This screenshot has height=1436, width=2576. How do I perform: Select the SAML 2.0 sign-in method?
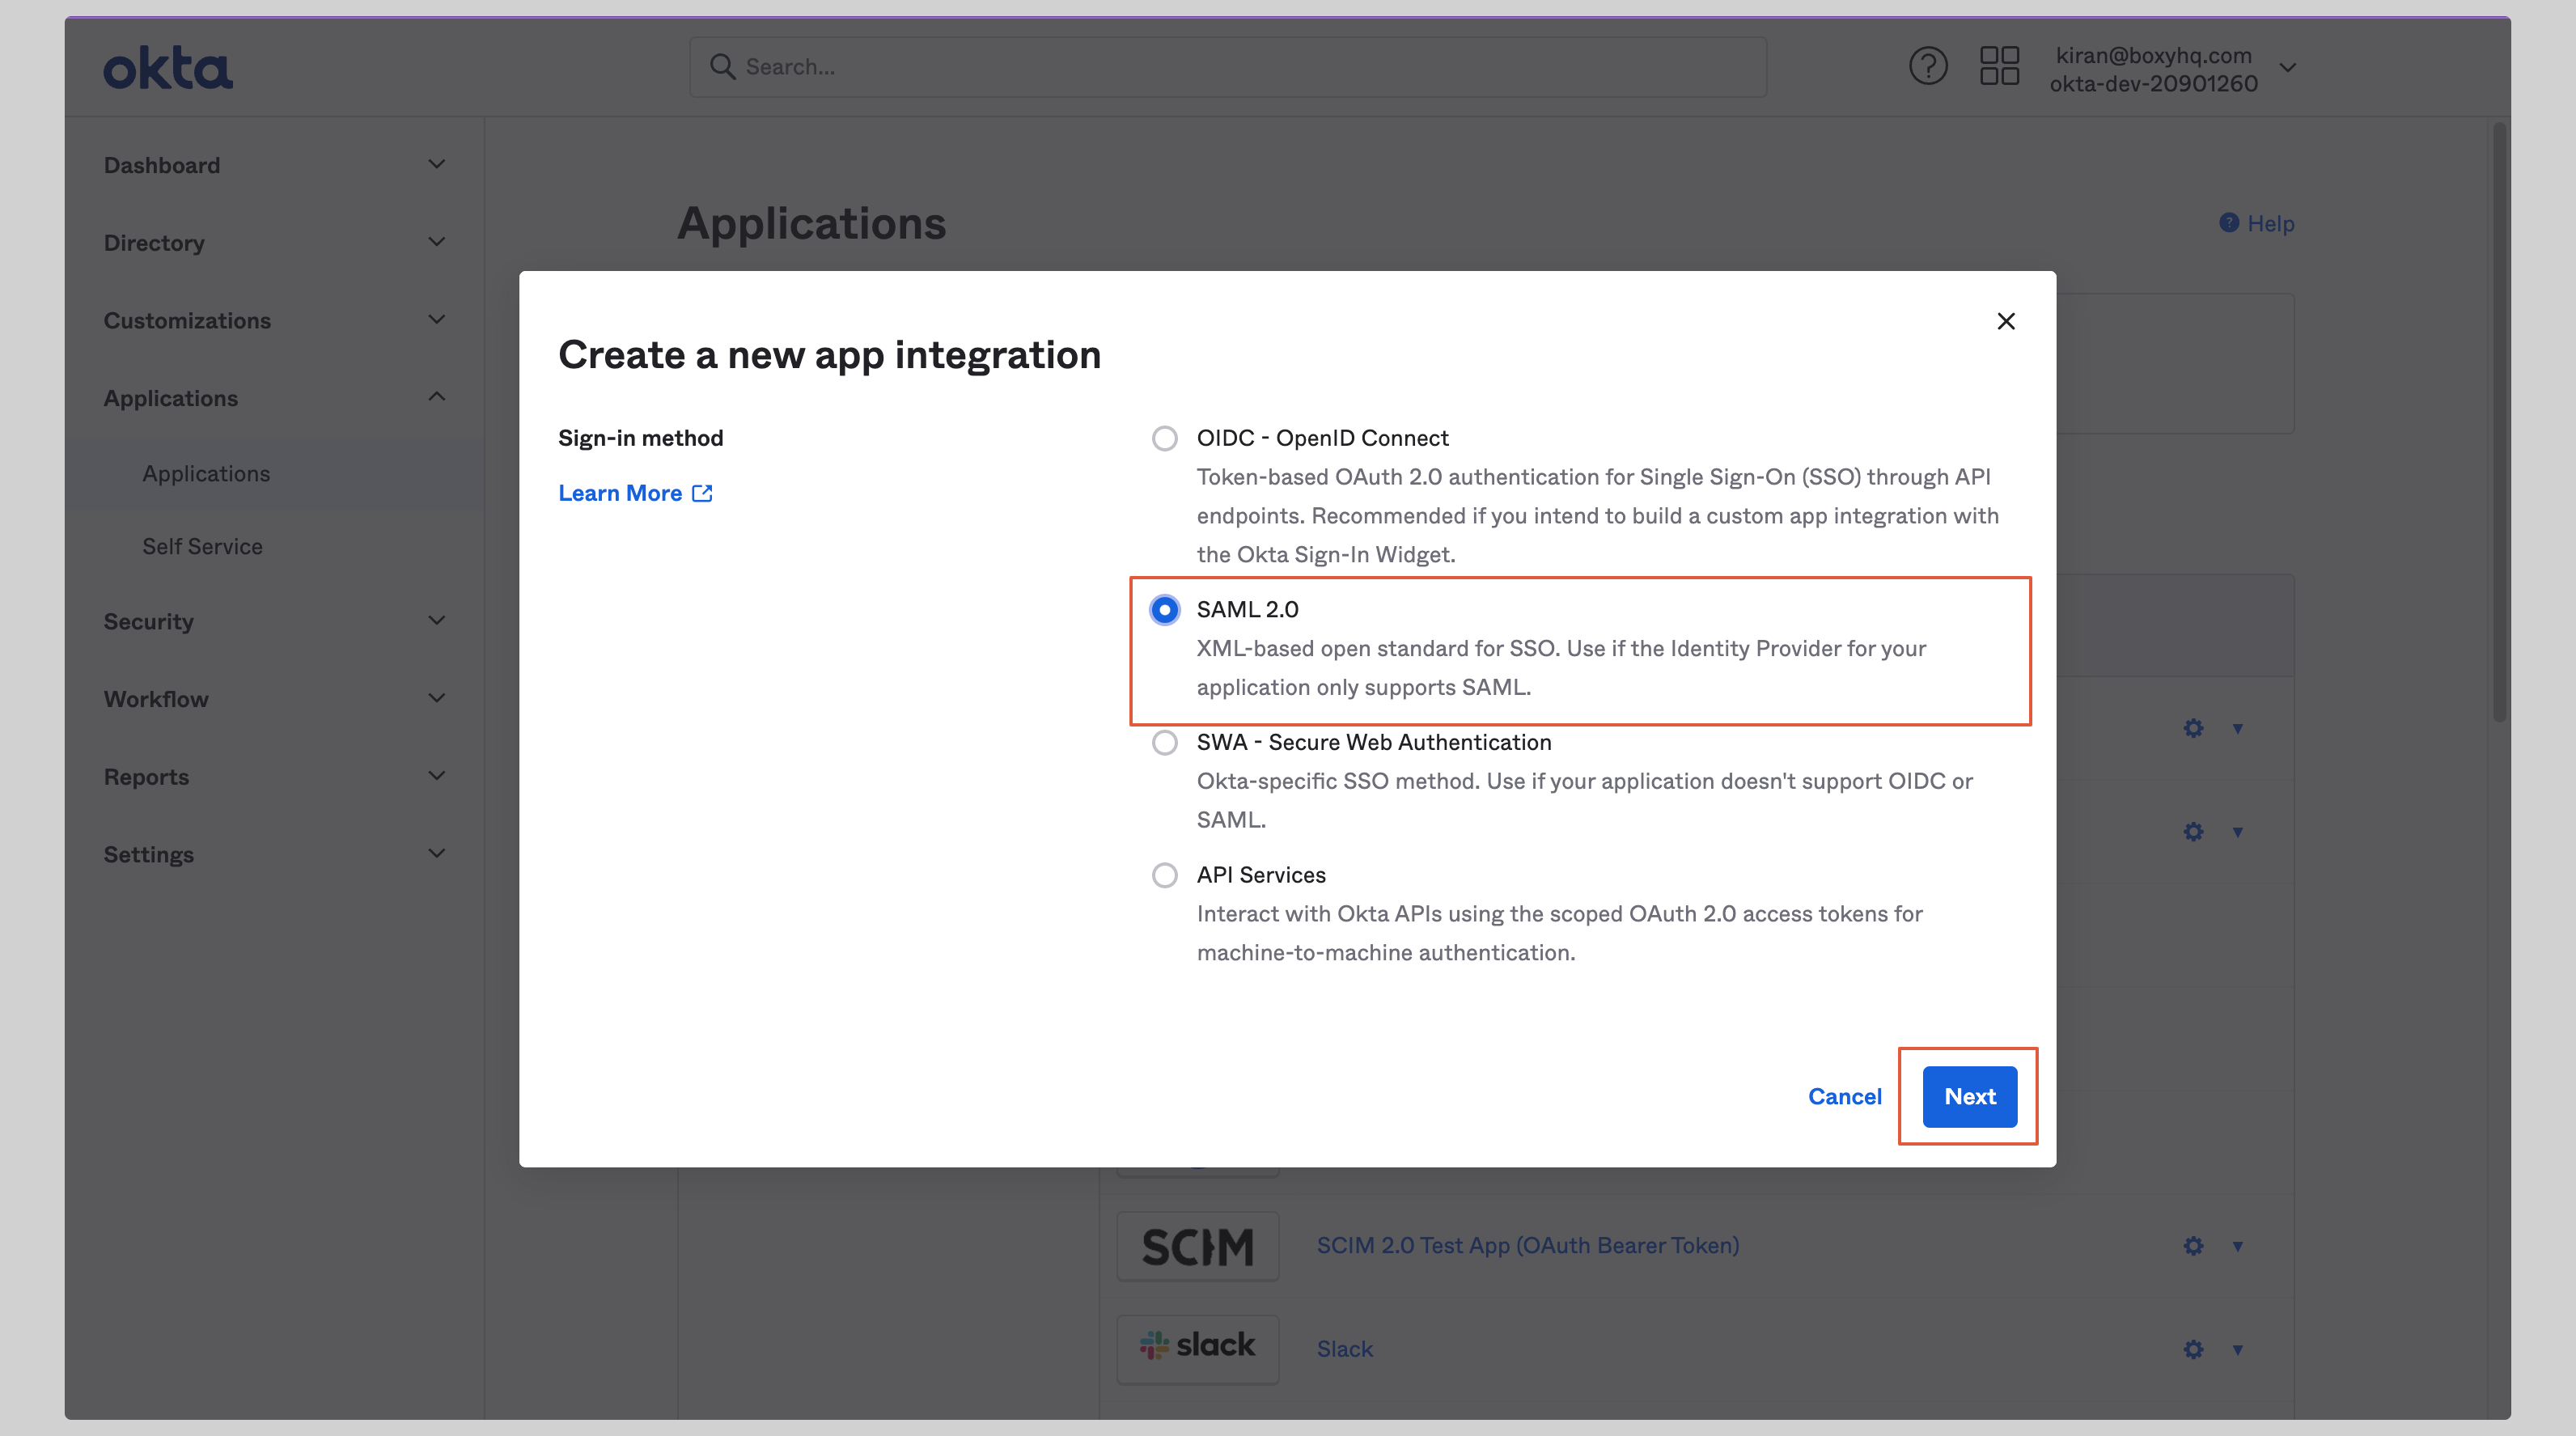point(1164,609)
